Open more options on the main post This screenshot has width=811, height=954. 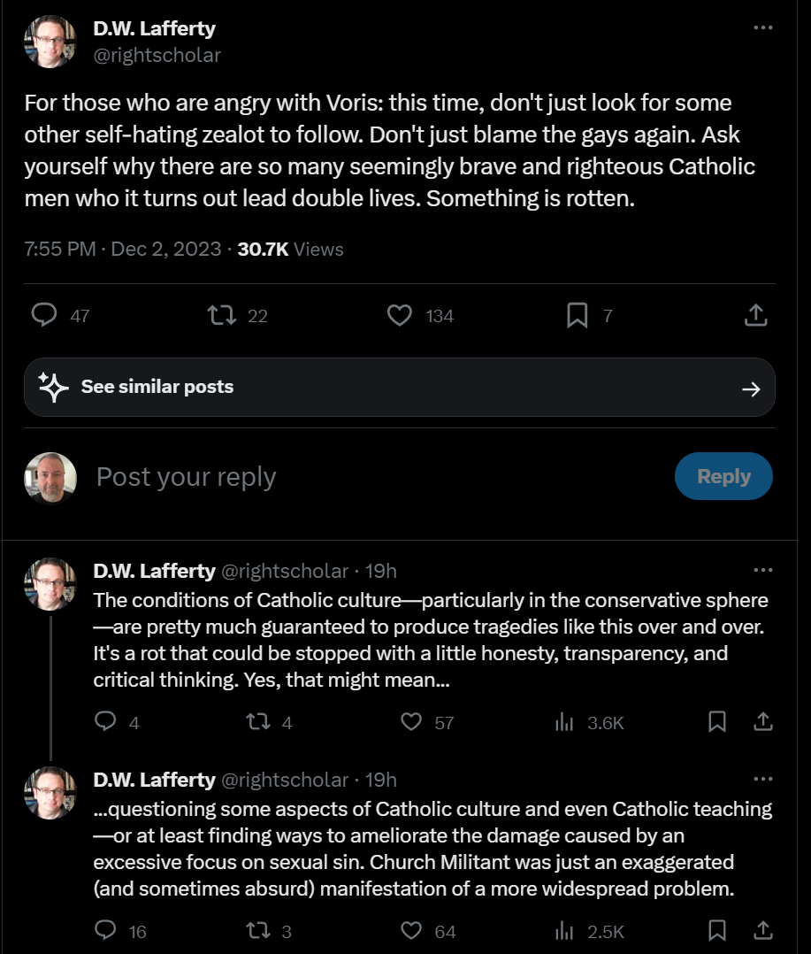762,28
